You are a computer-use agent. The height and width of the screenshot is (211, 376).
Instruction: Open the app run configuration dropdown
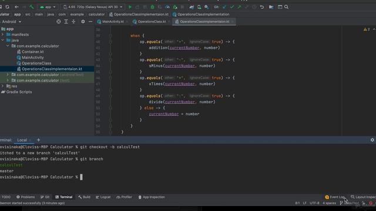point(48,7)
